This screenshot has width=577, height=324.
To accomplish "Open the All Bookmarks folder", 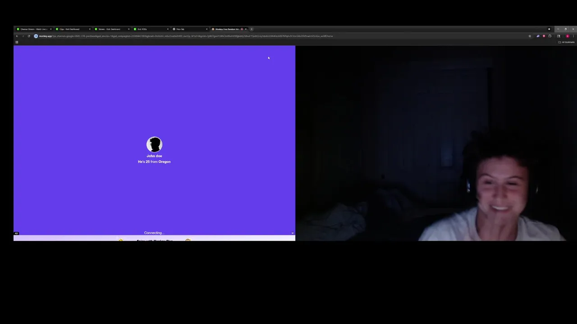I will point(567,42).
